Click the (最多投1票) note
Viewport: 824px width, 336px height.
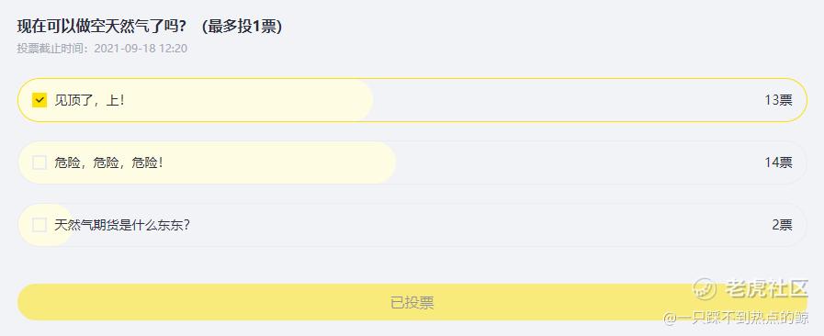(242, 26)
